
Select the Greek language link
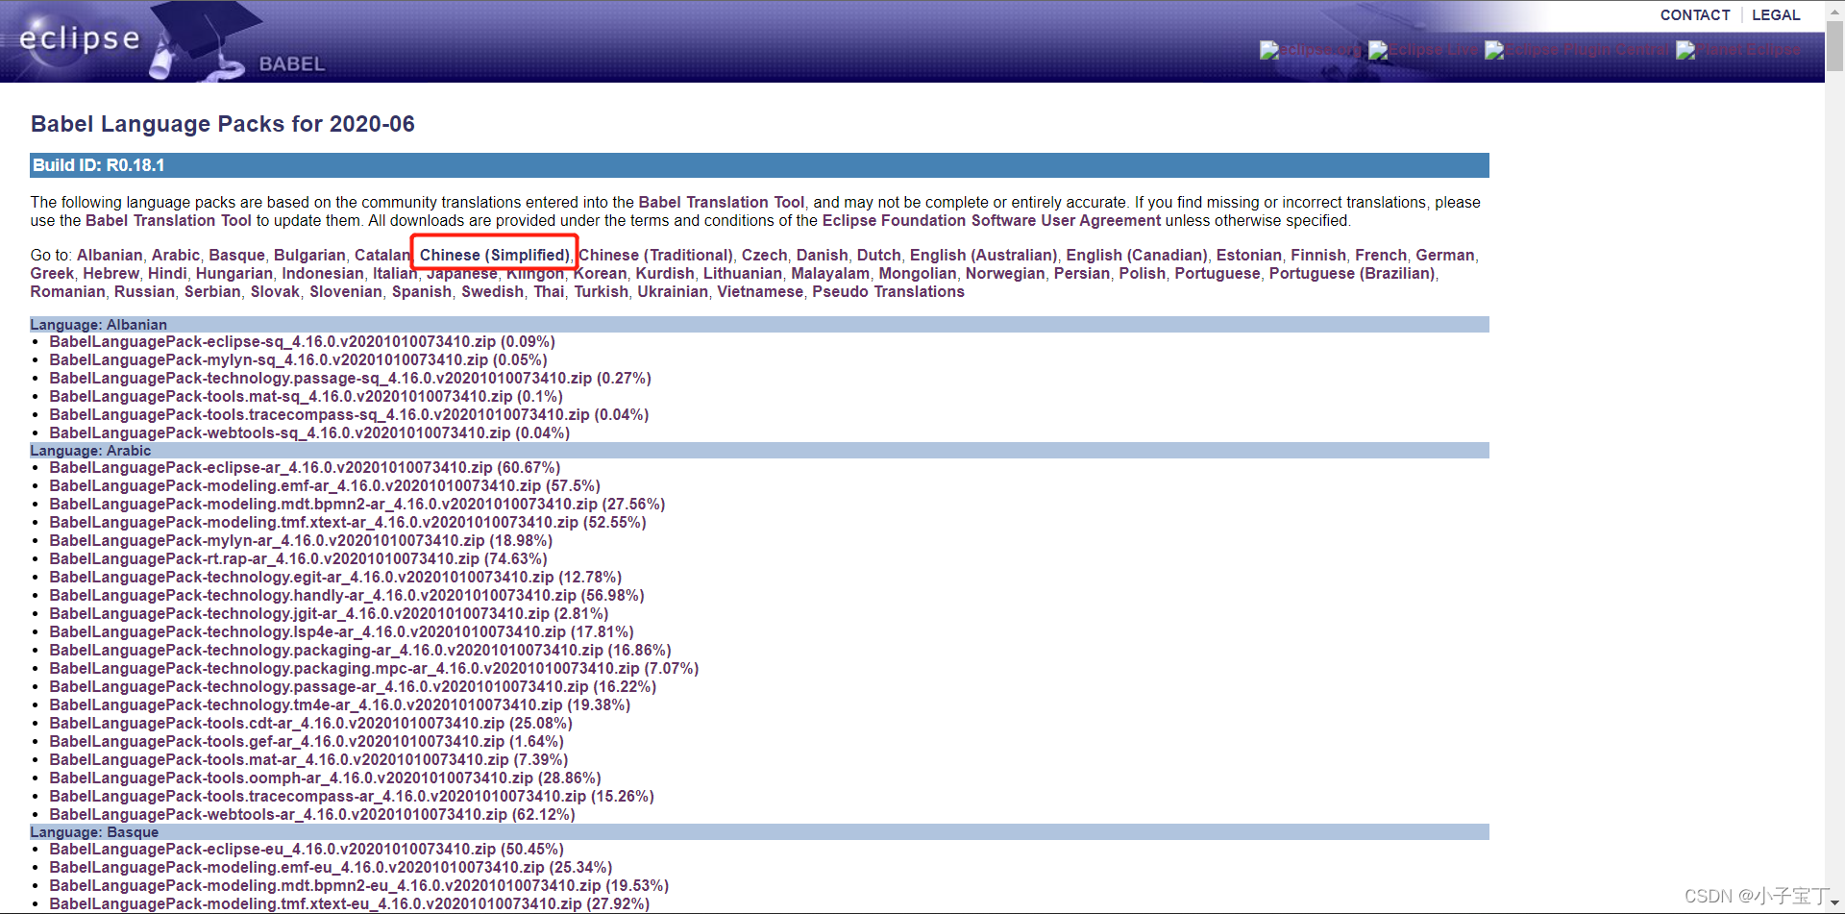point(52,273)
